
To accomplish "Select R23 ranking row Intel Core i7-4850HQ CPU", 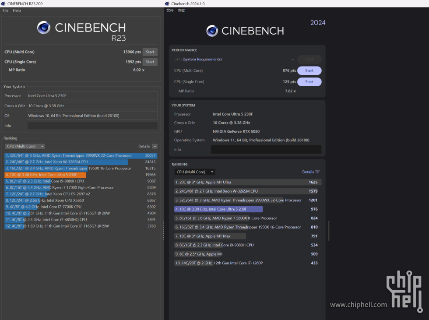I will click(81, 220).
